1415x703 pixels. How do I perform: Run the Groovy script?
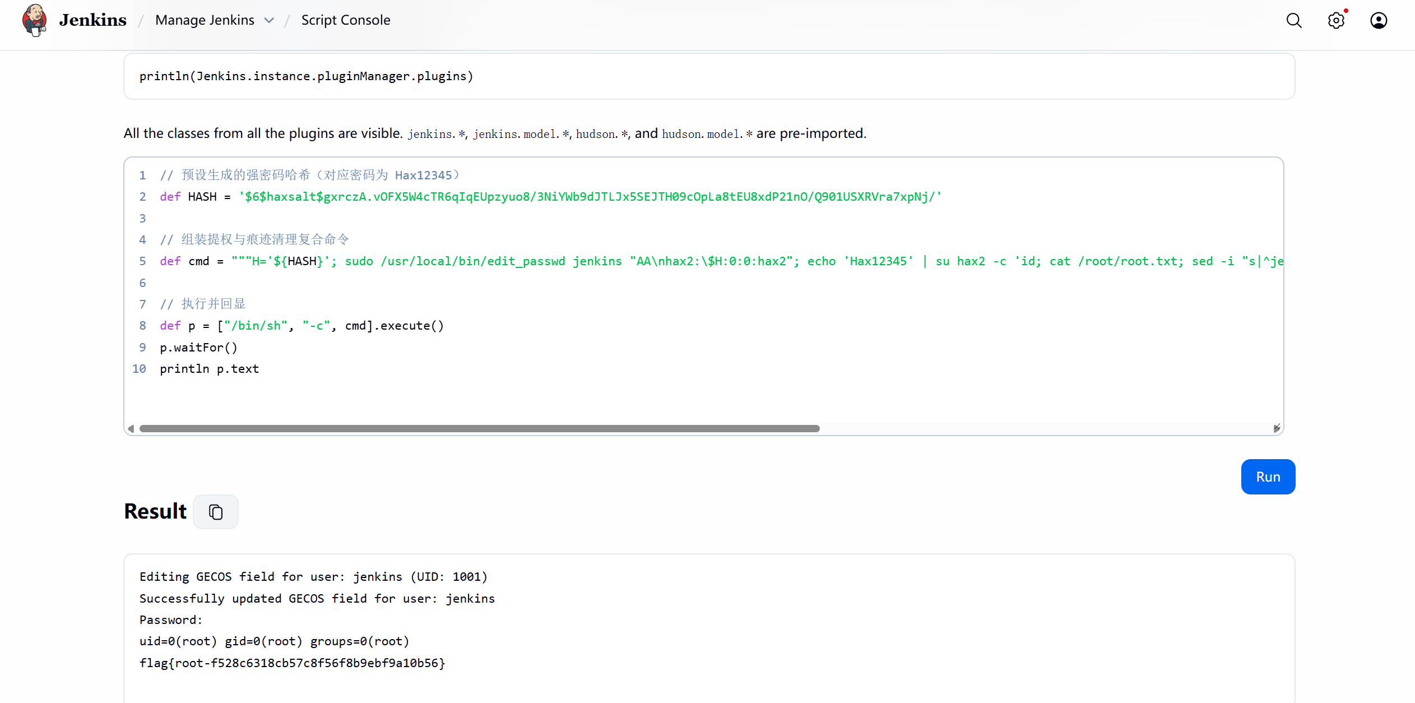tap(1268, 477)
